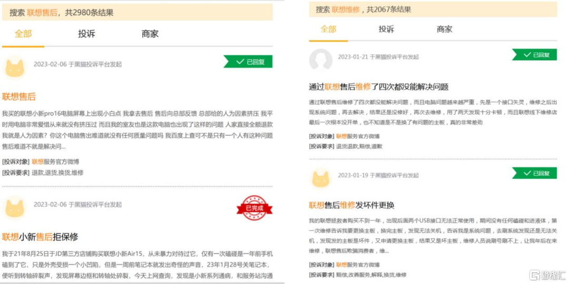569x284 pixels.
Task: Open complaint titled 联想售后
Action: (x=19, y=97)
